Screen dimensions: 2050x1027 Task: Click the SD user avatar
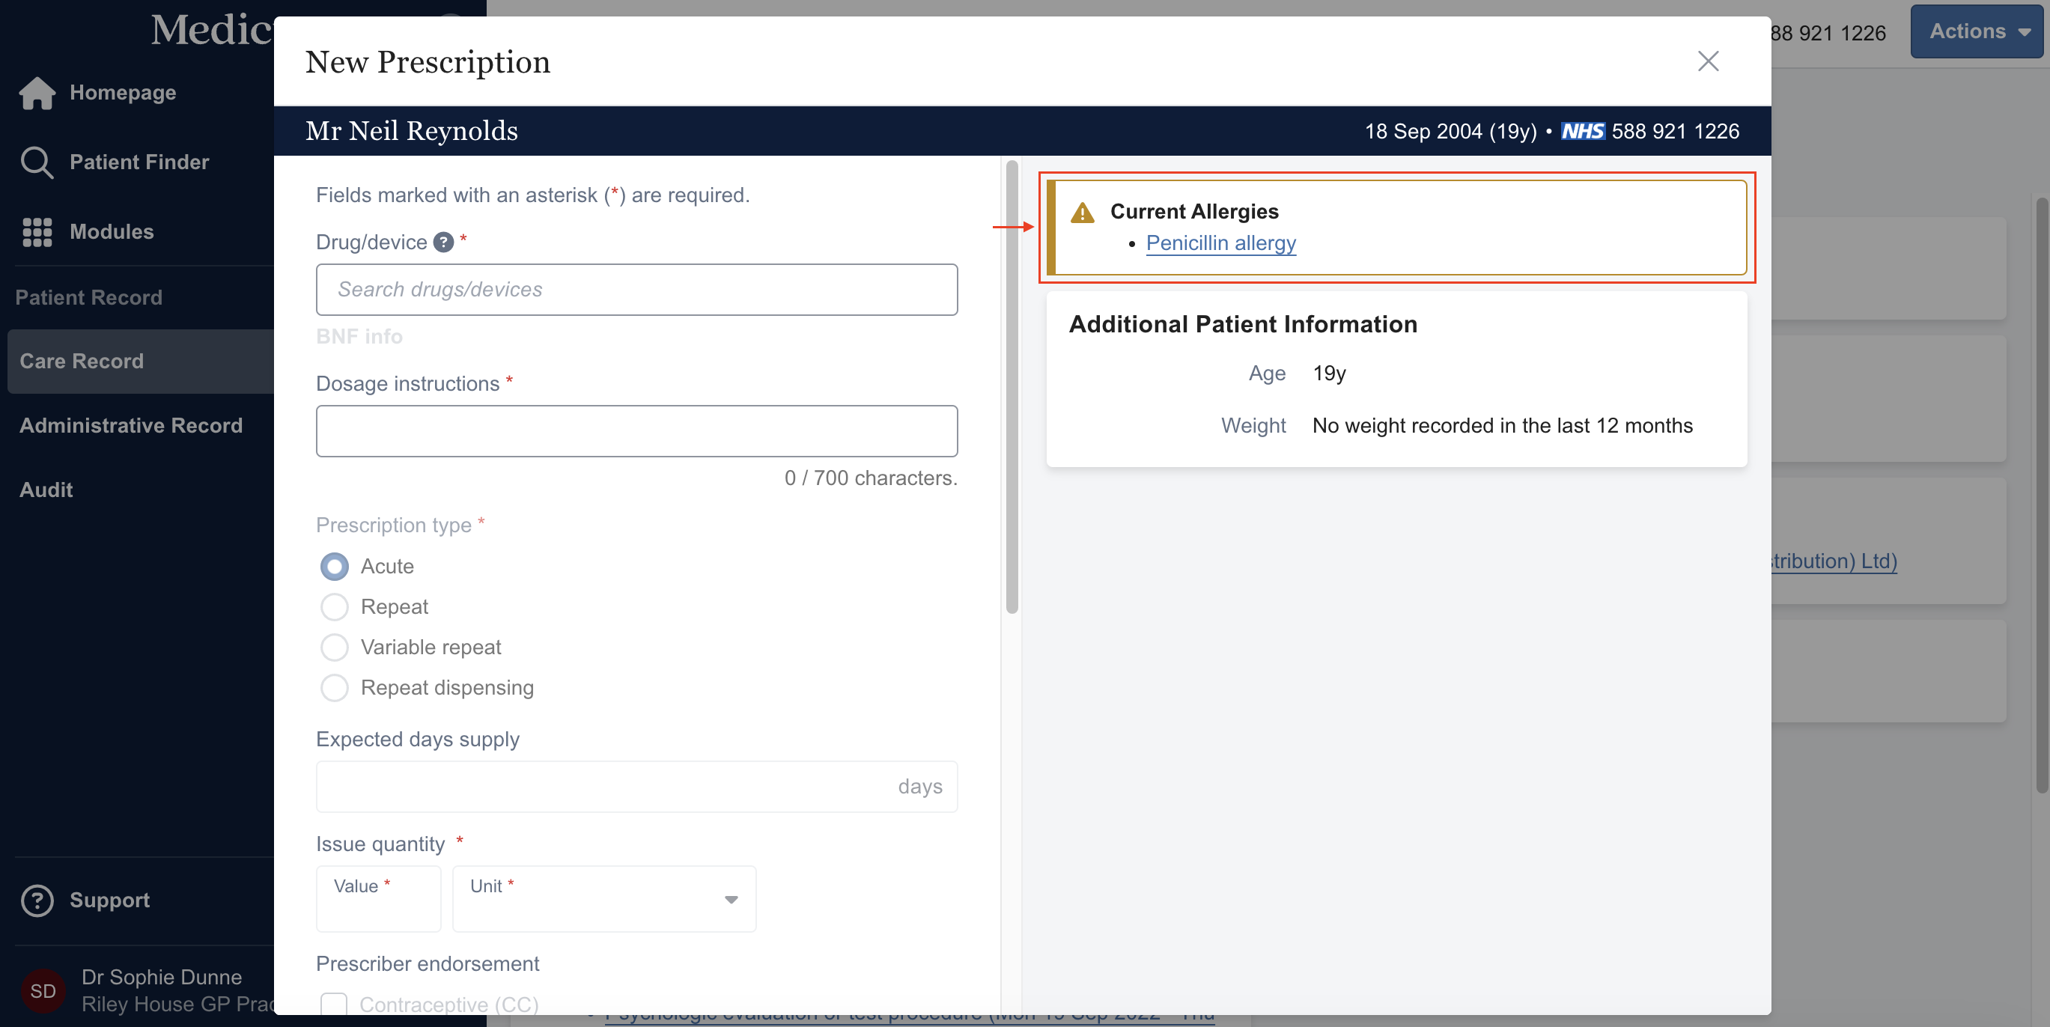tap(43, 990)
